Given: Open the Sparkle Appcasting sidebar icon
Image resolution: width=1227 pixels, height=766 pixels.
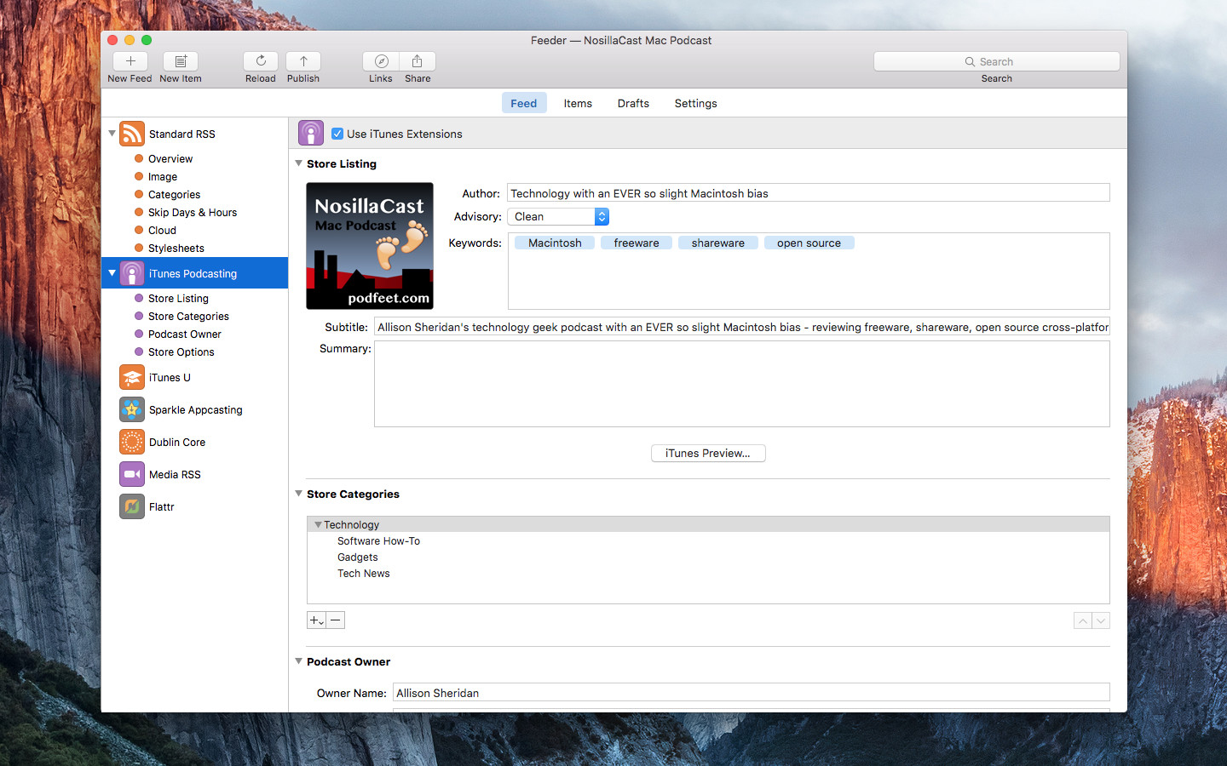Looking at the screenshot, I should tap(132, 409).
